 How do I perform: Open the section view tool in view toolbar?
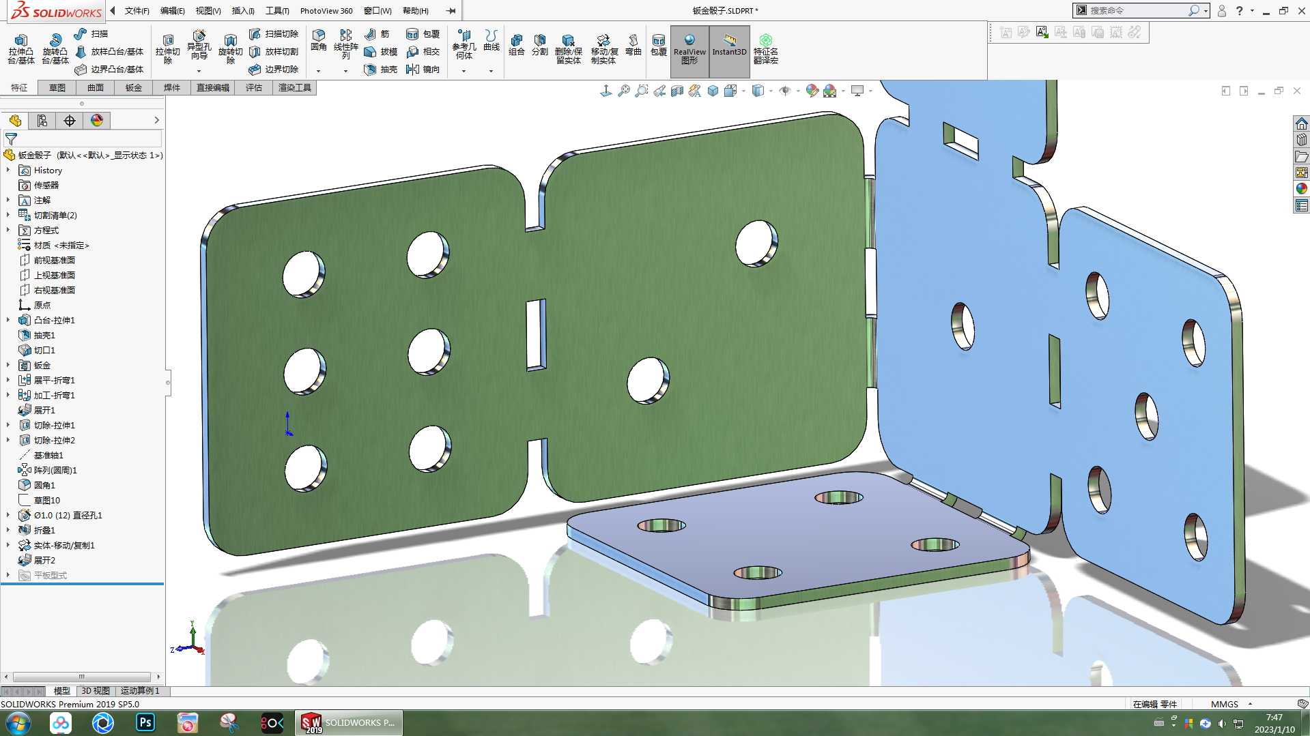(677, 91)
